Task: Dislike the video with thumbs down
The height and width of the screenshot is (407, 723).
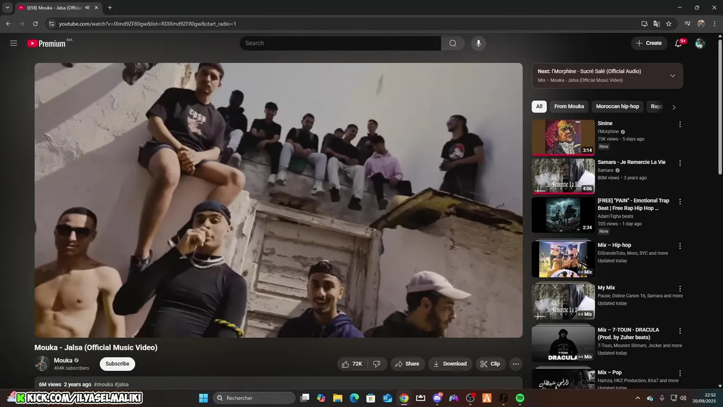Action: (377, 364)
